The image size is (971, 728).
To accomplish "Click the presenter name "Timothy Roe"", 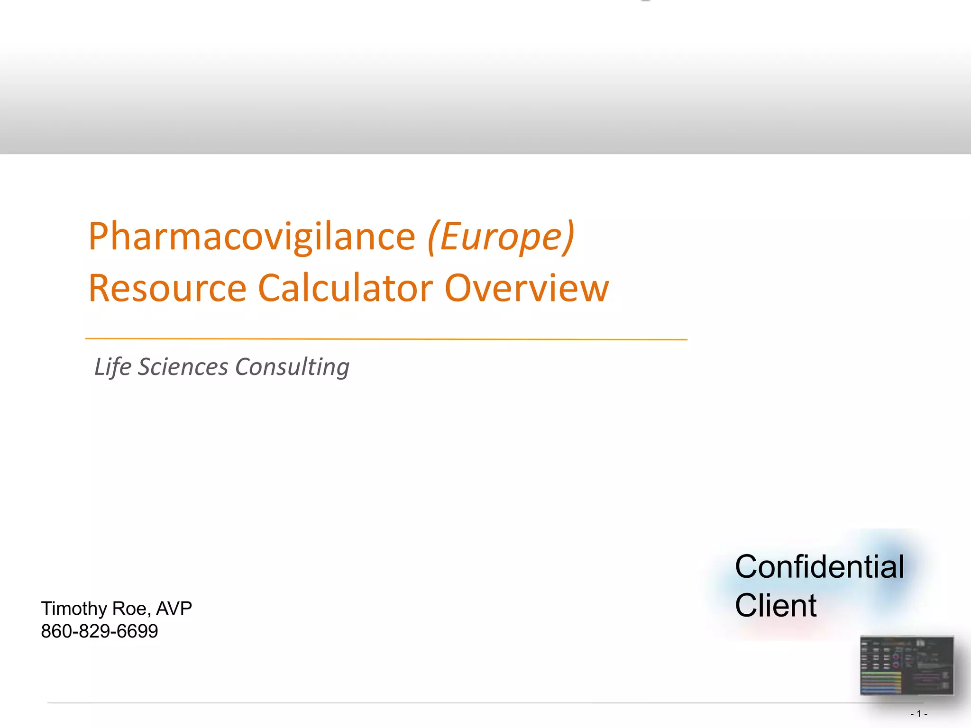I will tap(94, 609).
